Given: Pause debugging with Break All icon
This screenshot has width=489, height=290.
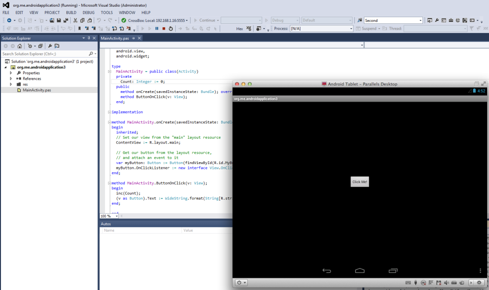Looking at the screenshot, I should (x=157, y=28).
